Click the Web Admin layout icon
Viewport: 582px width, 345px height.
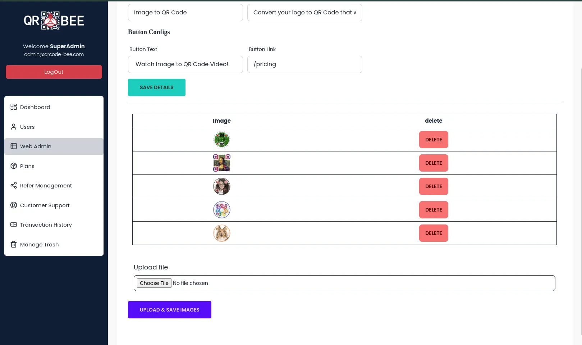coord(14,146)
